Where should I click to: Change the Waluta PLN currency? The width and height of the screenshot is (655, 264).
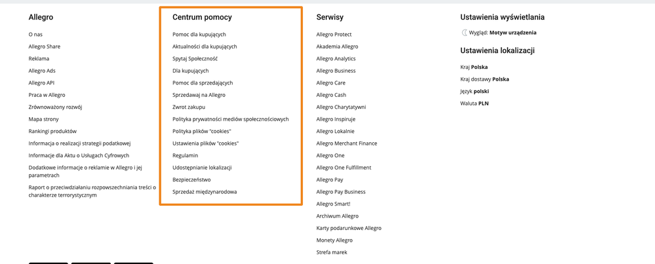(475, 103)
